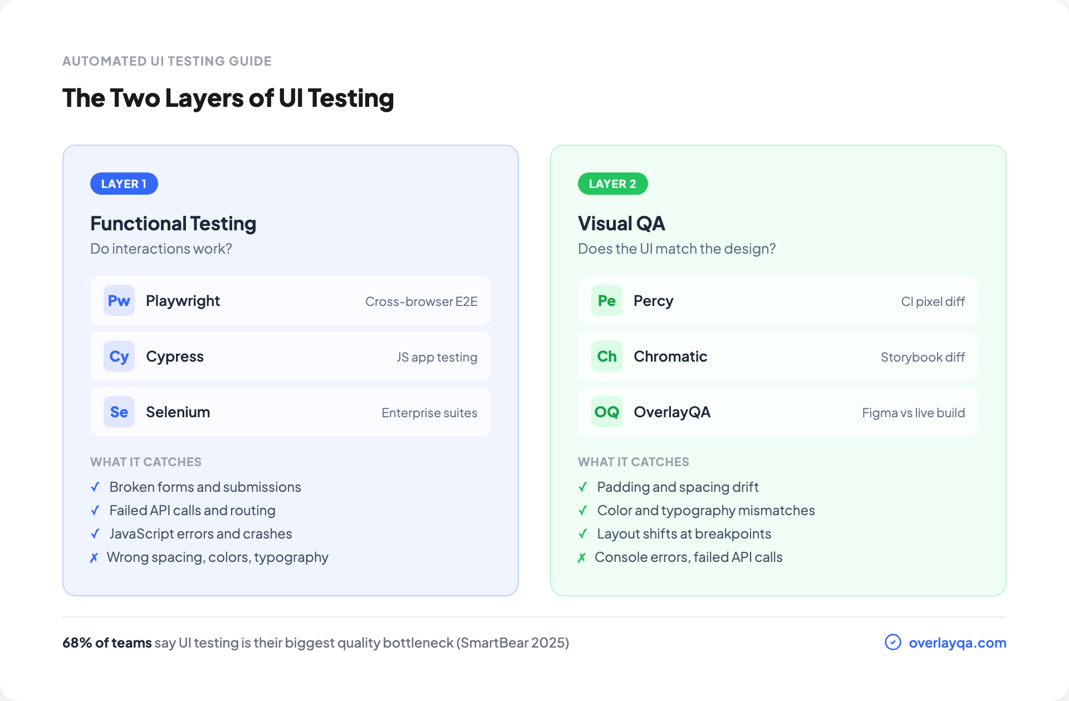Select the Chromatic tool name
The width and height of the screenshot is (1069, 701).
tap(670, 356)
